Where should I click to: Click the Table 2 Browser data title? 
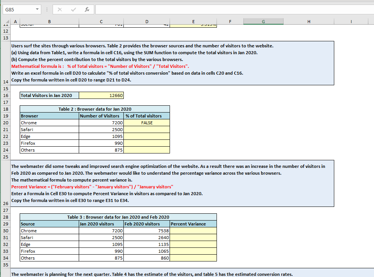coord(95,109)
